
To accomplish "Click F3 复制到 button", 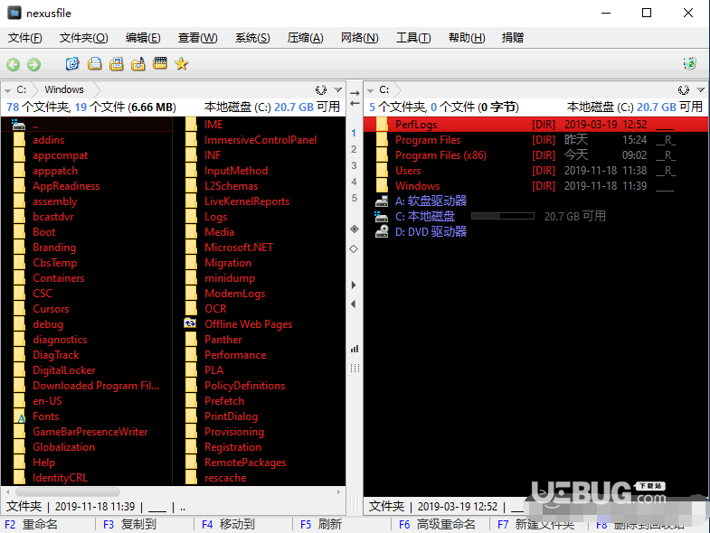I will tap(129, 524).
